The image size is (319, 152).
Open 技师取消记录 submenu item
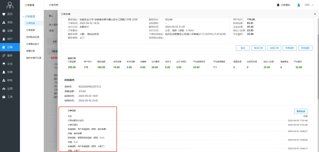coord(32,37)
